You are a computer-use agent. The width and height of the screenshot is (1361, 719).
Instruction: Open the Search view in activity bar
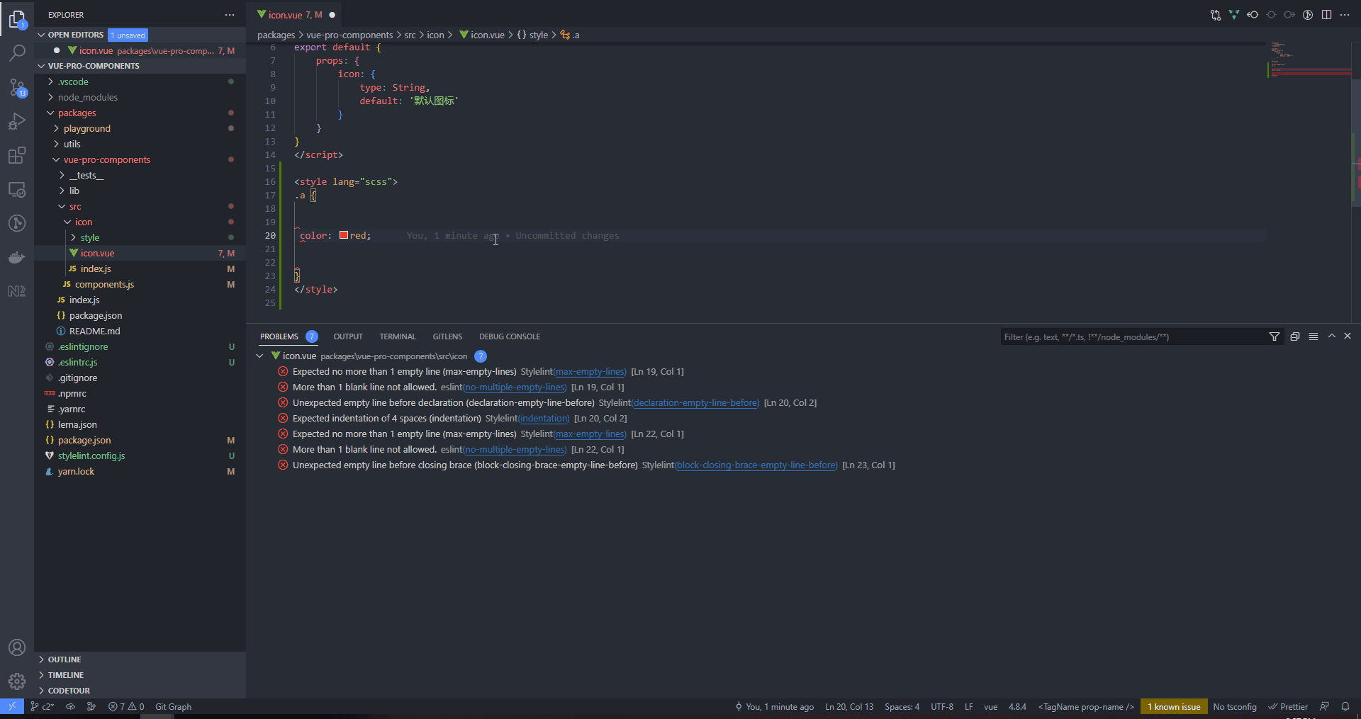point(17,53)
